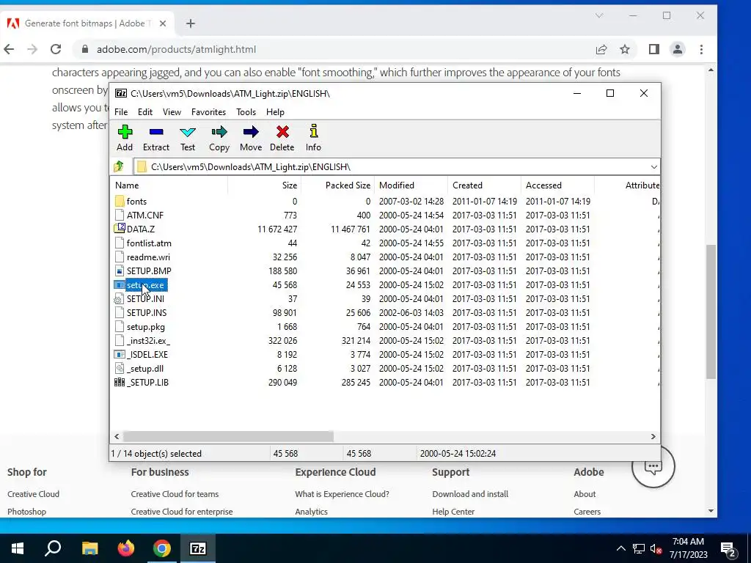Select the ATM.CNF file name

(x=145, y=216)
